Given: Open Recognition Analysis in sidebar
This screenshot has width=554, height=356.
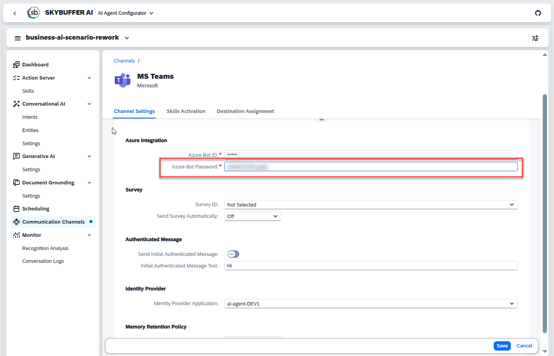Looking at the screenshot, I should tap(45, 248).
